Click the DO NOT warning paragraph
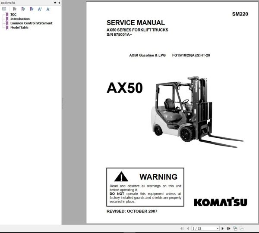The image size is (259, 233). tap(145, 198)
